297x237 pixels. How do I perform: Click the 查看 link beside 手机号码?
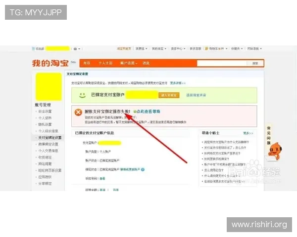(x=102, y=178)
